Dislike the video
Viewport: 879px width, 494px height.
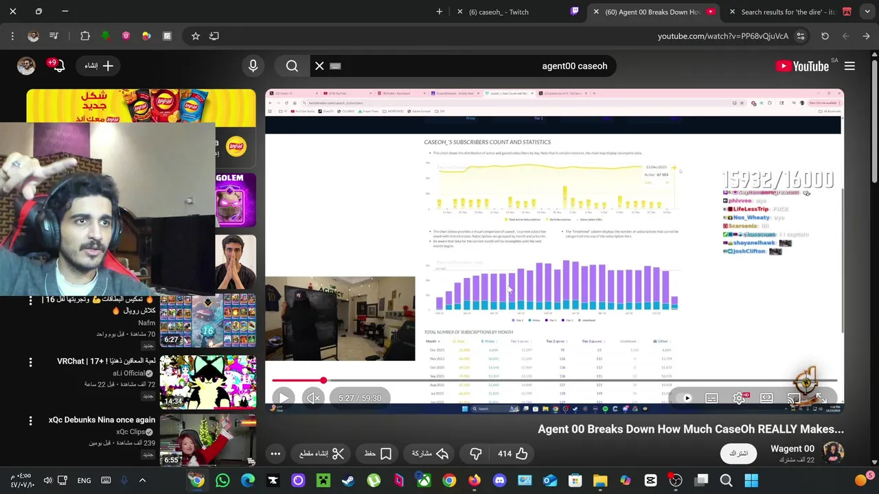tap(475, 454)
